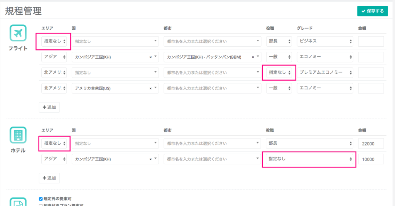395x206 pixels.
Task: Open the バッタンバン(BBM) city dropdown
Action: click(x=213, y=57)
